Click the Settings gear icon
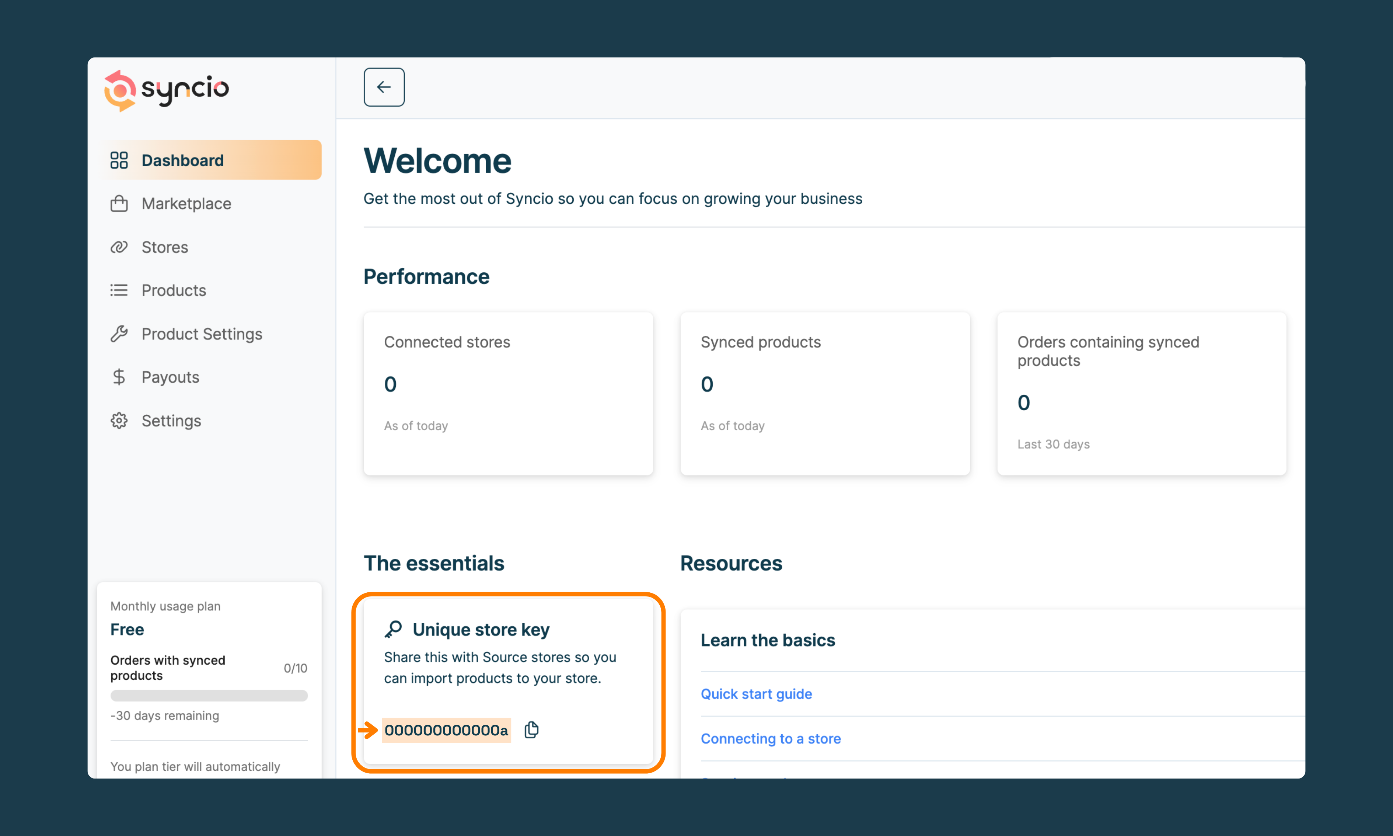The image size is (1393, 836). tap(119, 421)
